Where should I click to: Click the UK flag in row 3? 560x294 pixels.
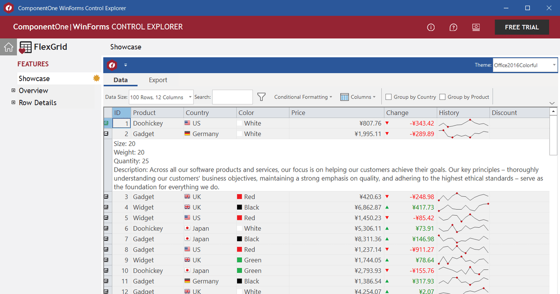[x=188, y=197]
